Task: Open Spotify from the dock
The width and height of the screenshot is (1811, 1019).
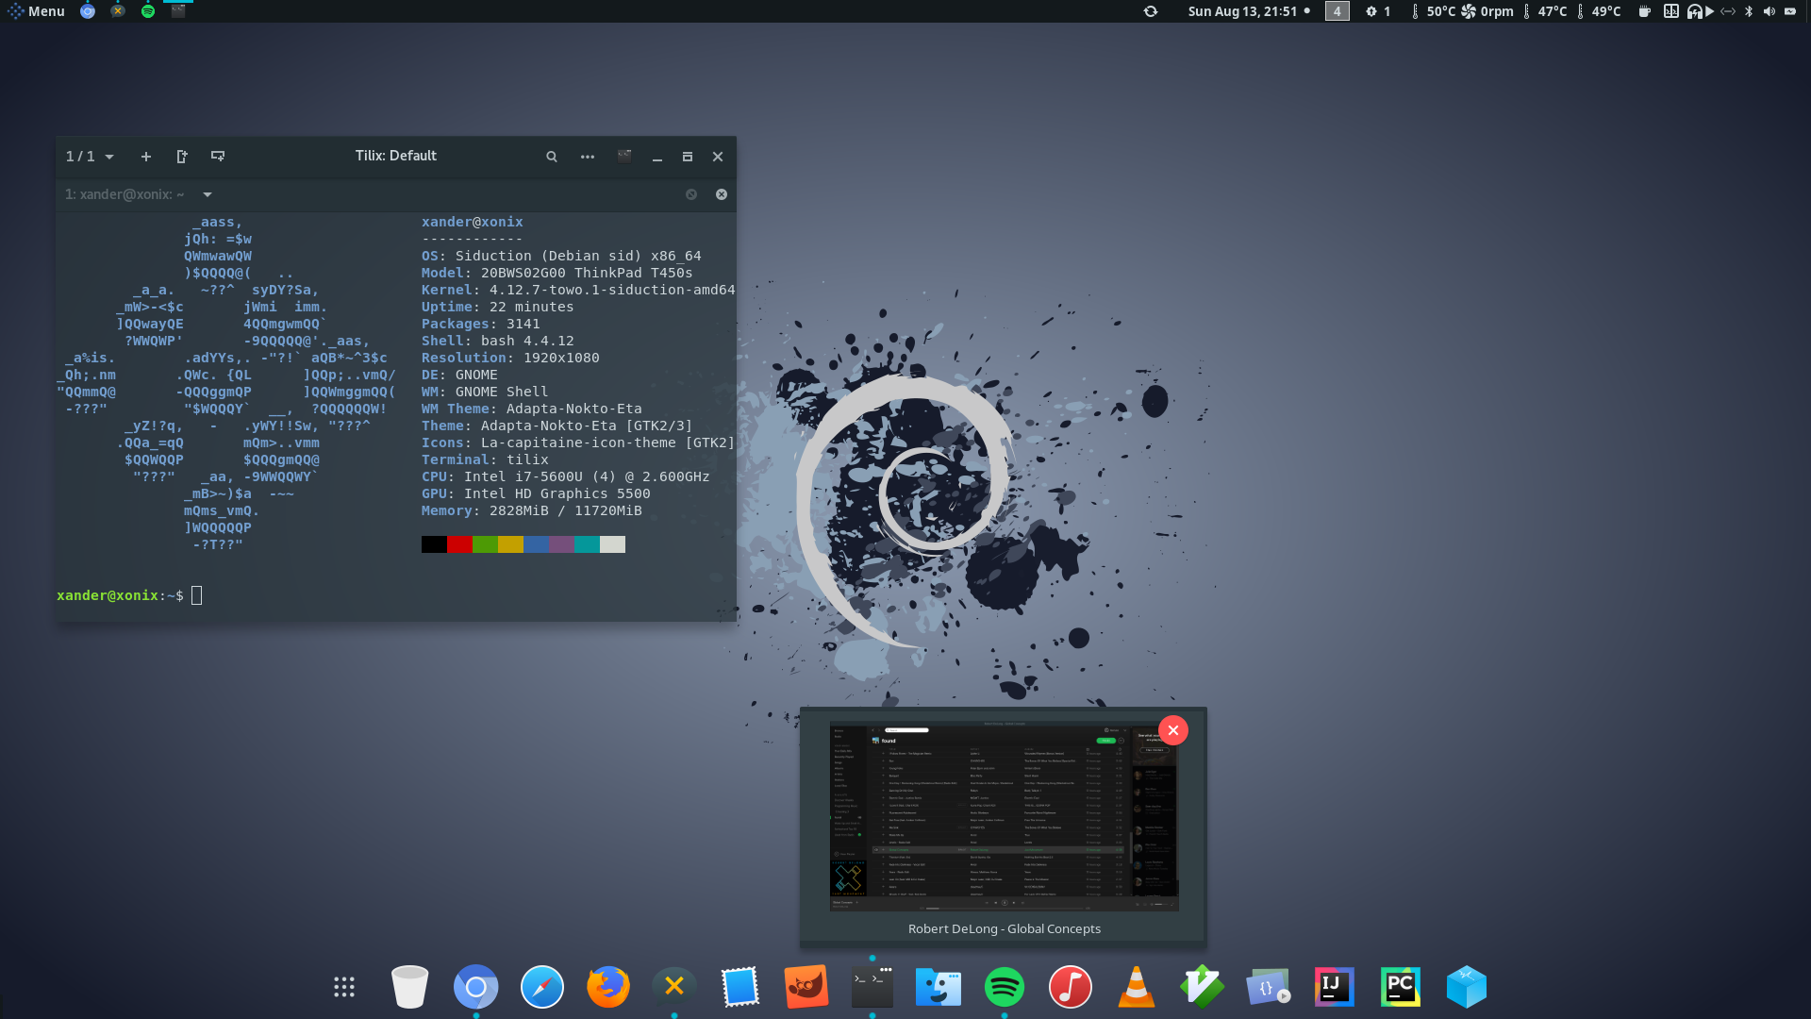Action: tap(1004, 987)
